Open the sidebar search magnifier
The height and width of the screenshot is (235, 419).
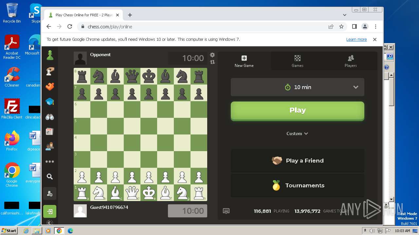pos(50,177)
